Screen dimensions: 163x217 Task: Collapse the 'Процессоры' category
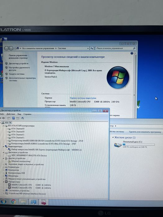pos(4,182)
